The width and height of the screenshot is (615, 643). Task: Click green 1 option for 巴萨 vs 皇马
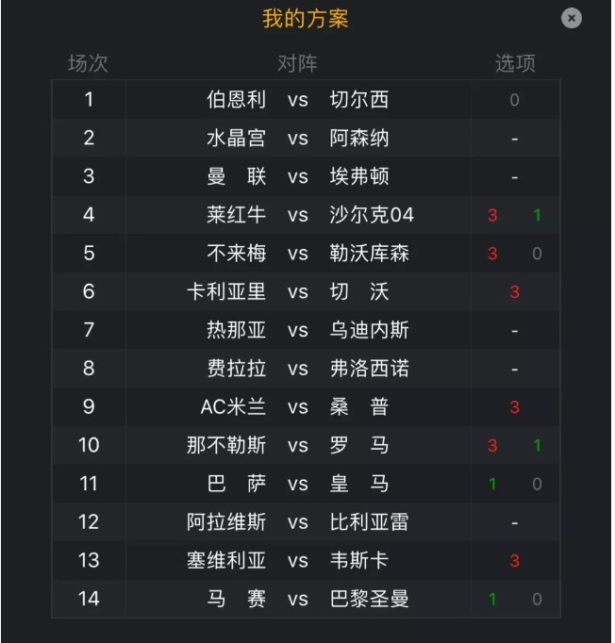492,485
